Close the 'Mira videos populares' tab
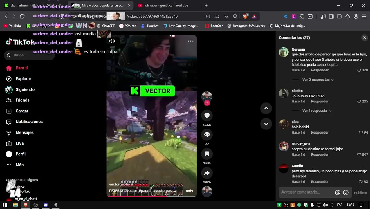Image resolution: width=370 pixels, height=209 pixels. (129, 6)
